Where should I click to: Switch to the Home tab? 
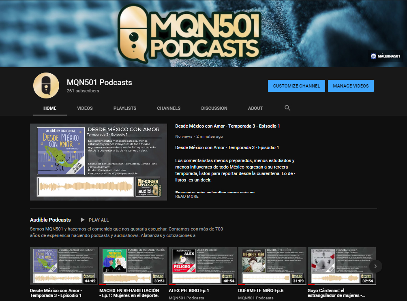click(50, 108)
